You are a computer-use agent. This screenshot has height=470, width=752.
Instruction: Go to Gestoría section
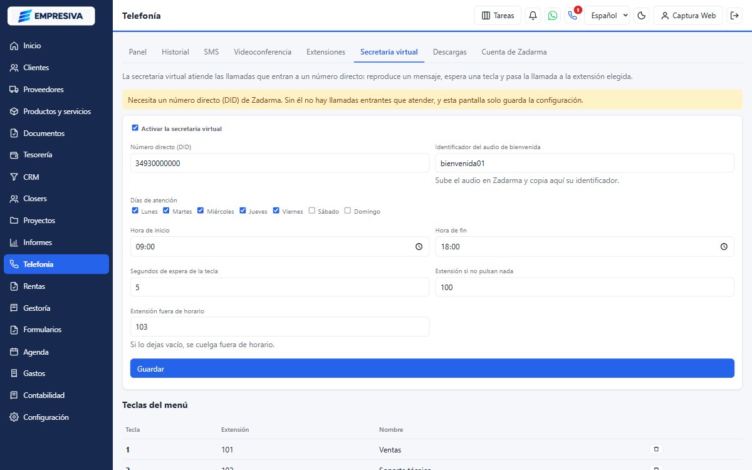pos(56,308)
